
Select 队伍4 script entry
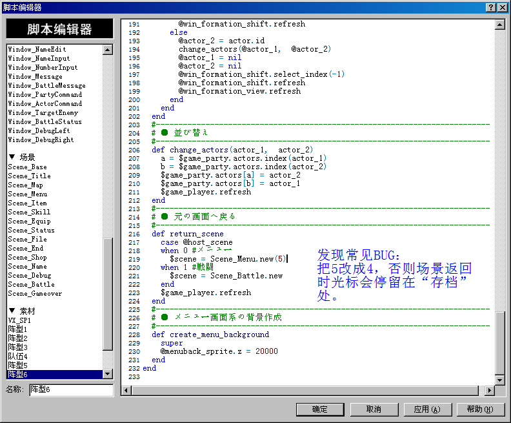tap(17, 356)
